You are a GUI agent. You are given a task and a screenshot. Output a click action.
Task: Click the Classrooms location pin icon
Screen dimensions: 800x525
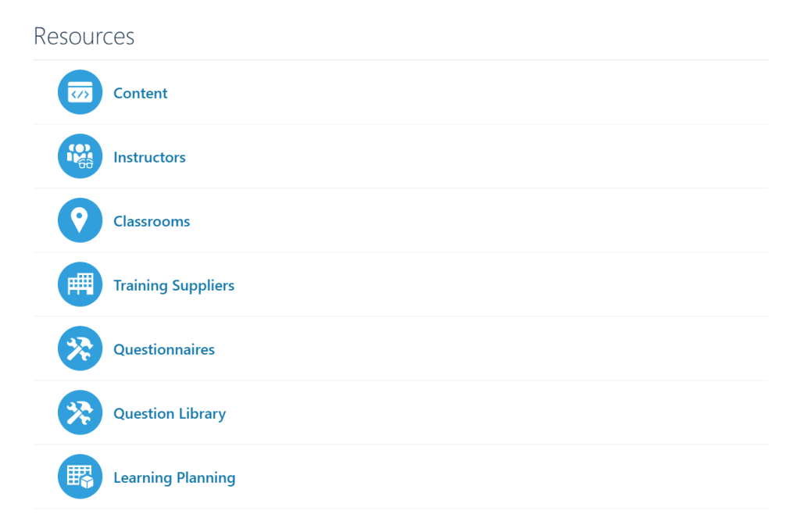coord(80,220)
